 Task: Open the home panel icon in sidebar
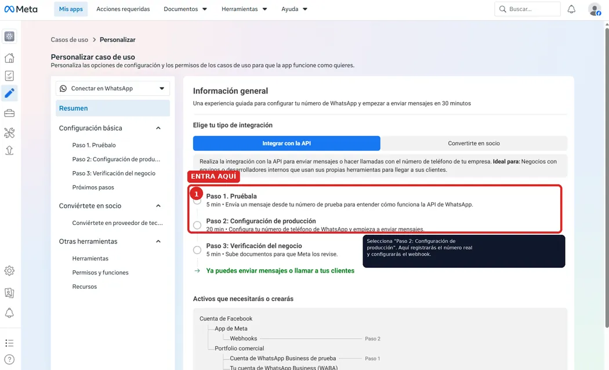[x=9, y=58]
